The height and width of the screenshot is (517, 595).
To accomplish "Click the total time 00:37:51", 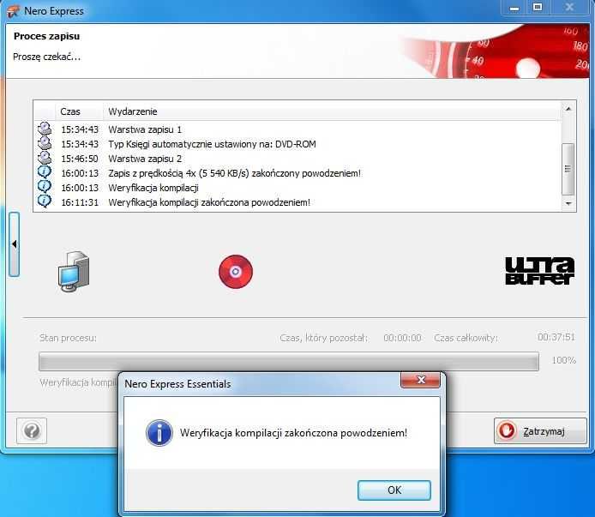I will (x=556, y=337).
